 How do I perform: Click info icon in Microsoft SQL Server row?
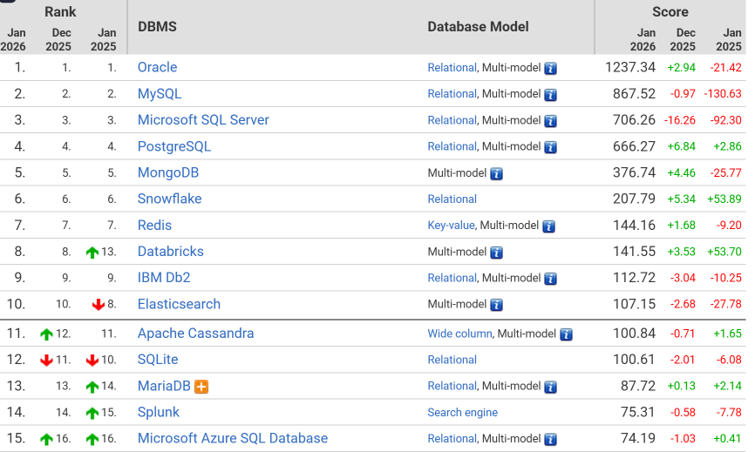point(550,121)
